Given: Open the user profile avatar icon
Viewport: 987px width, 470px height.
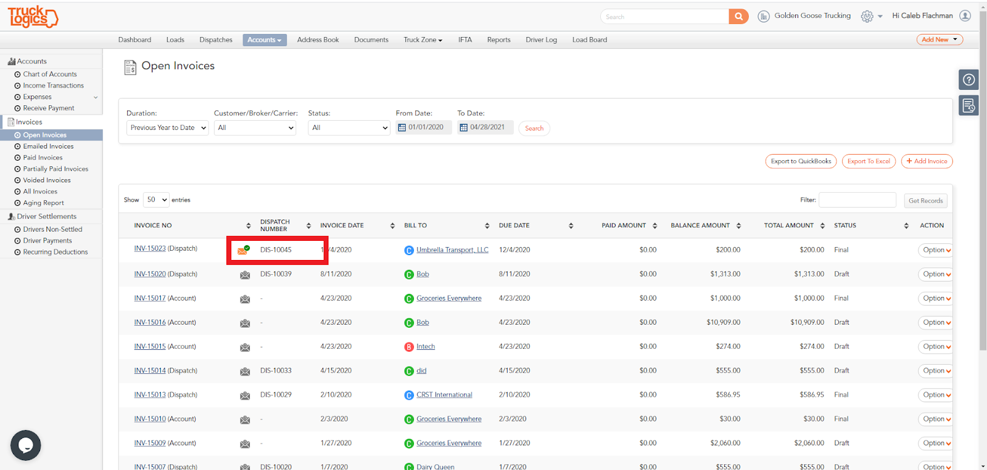Looking at the screenshot, I should click(965, 16).
